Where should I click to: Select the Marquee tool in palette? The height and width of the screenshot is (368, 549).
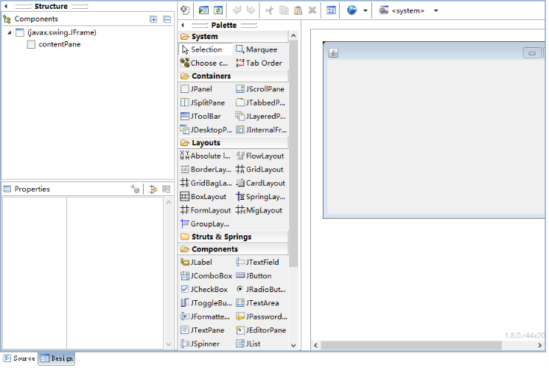click(256, 49)
